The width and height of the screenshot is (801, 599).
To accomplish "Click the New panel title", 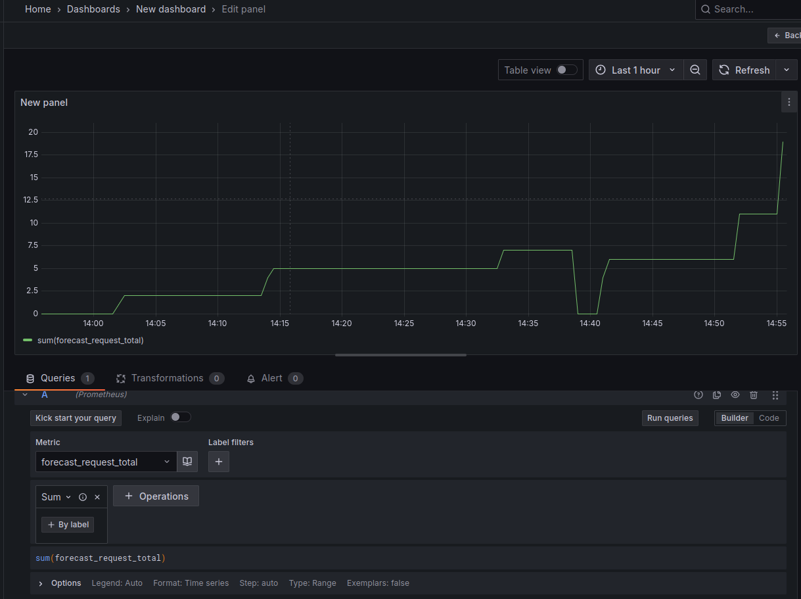I will [44, 103].
